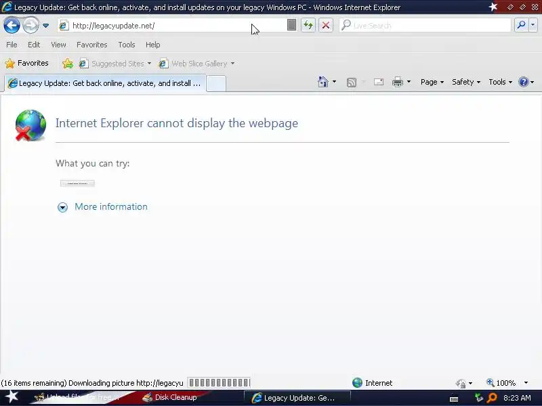The image size is (542, 406).
Task: Click the Read Mail envelope icon
Action: (379, 82)
